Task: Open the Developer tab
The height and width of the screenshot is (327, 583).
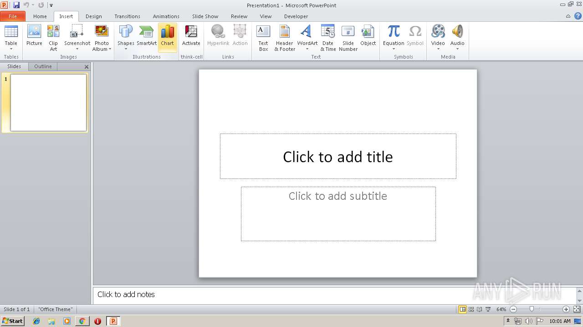Action: point(296,16)
